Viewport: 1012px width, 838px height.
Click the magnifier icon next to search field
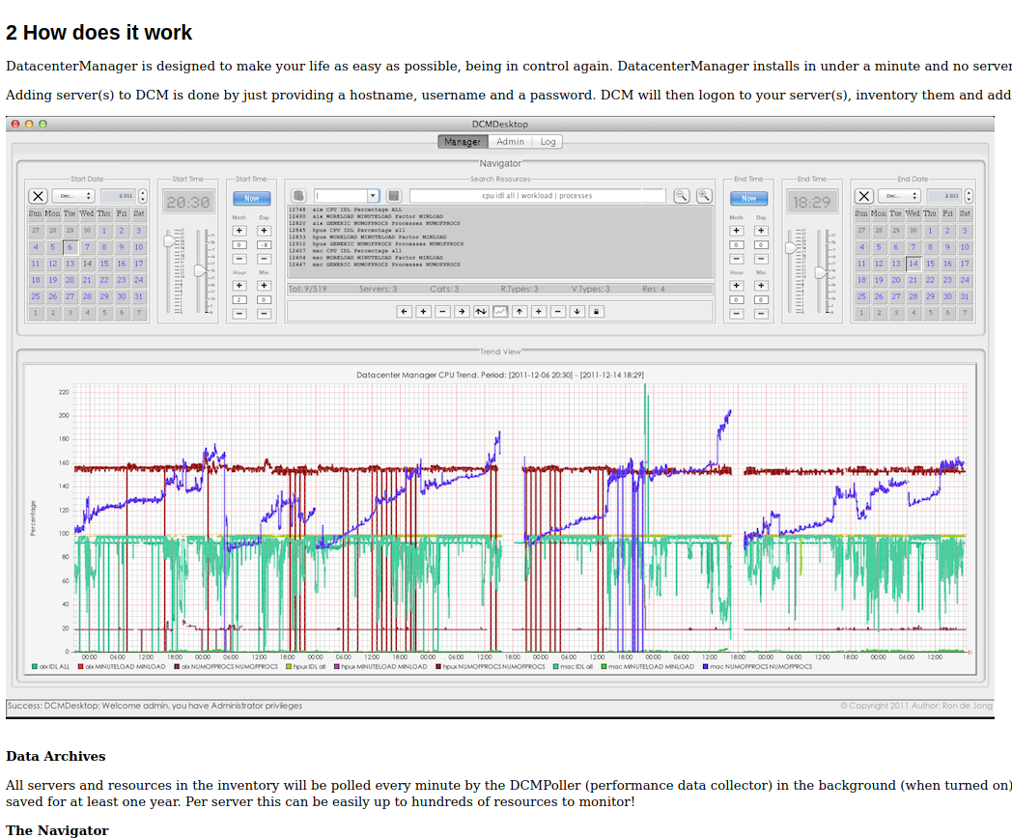[681, 196]
